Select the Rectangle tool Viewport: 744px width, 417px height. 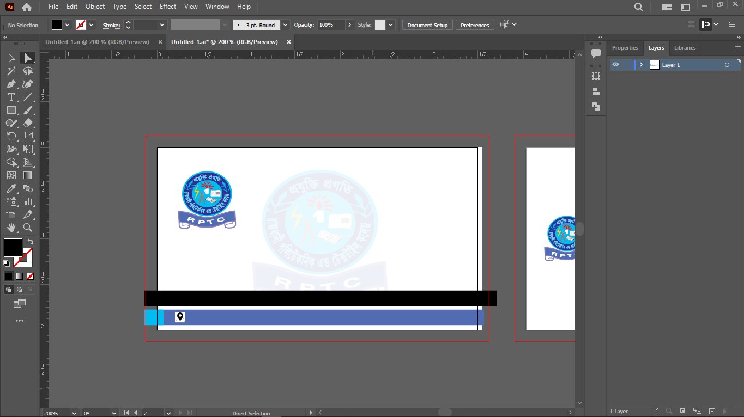pyautogui.click(x=11, y=110)
